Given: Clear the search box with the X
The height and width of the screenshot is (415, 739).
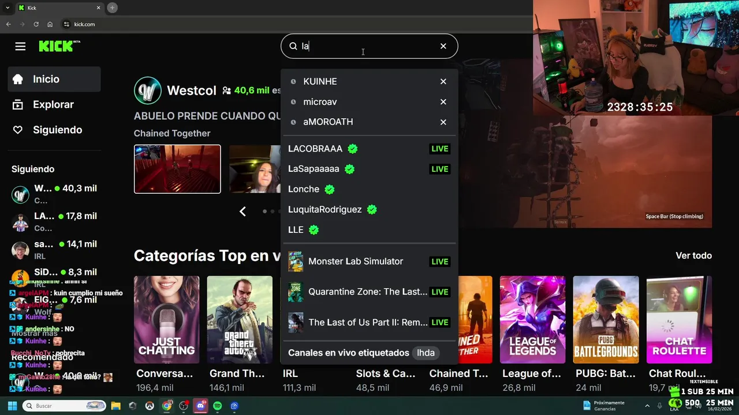Looking at the screenshot, I should 443,46.
